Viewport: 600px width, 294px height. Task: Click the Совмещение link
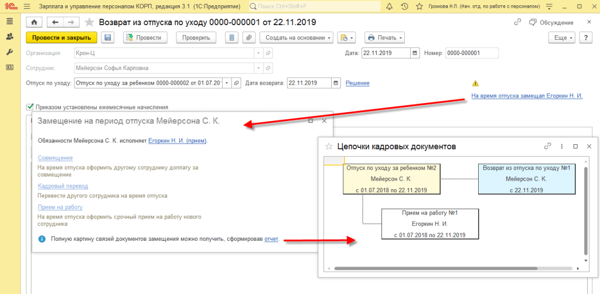[56, 158]
